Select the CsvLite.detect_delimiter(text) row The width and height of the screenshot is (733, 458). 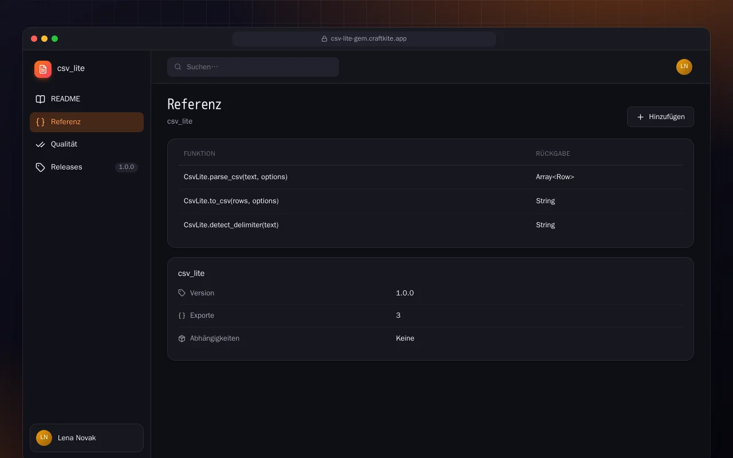[x=431, y=225]
